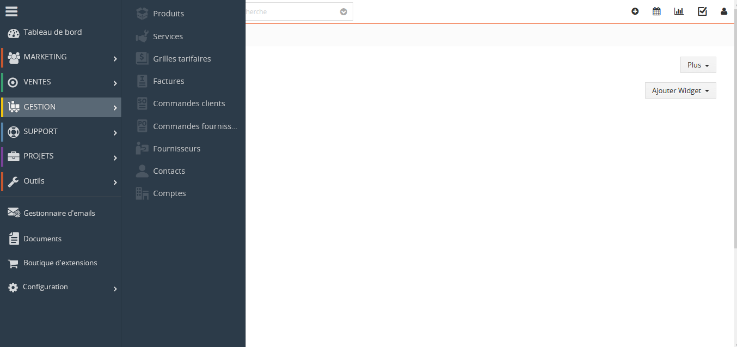The image size is (737, 347).
Task: Open the calendar icon in top bar
Action: [656, 11]
